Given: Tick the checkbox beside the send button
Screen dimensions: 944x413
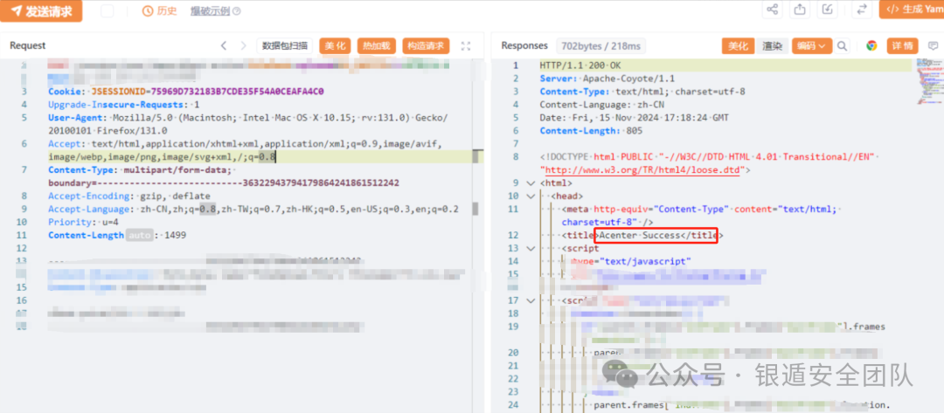Looking at the screenshot, I should 108,10.
